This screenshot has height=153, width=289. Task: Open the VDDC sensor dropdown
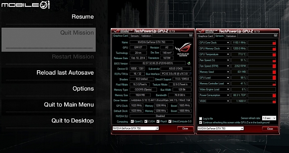(x=228, y=101)
